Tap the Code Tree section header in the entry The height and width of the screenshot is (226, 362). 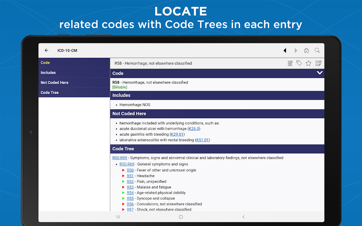217,149
